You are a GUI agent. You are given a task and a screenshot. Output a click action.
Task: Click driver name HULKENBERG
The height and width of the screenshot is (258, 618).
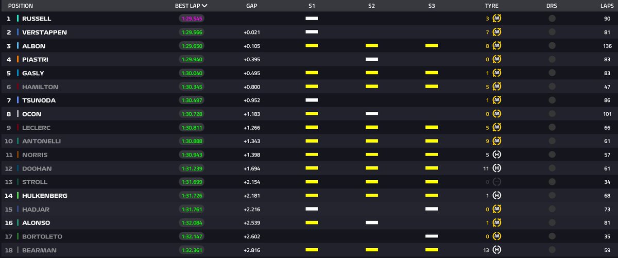(45, 196)
